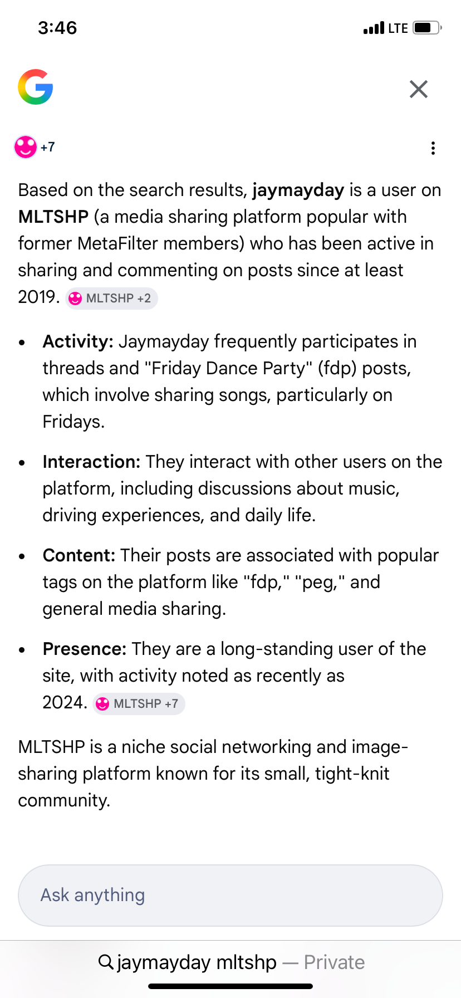Close the AI overview panel
Viewport: 461px width, 998px height.
pos(418,89)
